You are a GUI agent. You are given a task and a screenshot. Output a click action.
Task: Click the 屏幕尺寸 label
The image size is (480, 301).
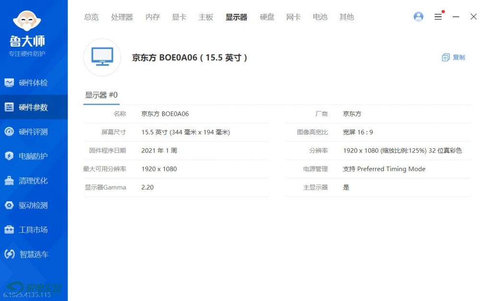pos(114,132)
